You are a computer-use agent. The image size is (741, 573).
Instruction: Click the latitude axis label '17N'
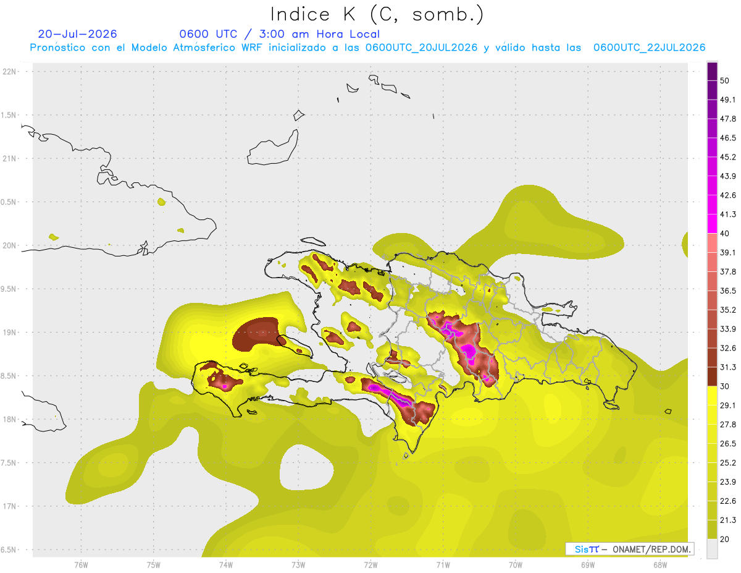point(9,506)
